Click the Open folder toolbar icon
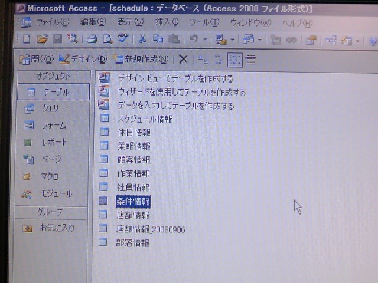 click(42, 39)
